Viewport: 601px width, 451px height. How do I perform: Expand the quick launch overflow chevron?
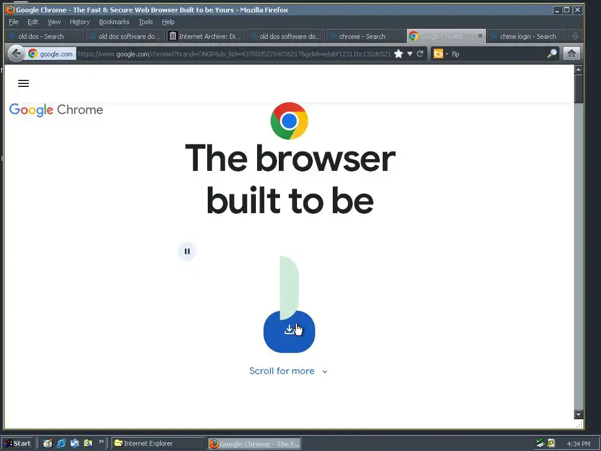point(101,442)
